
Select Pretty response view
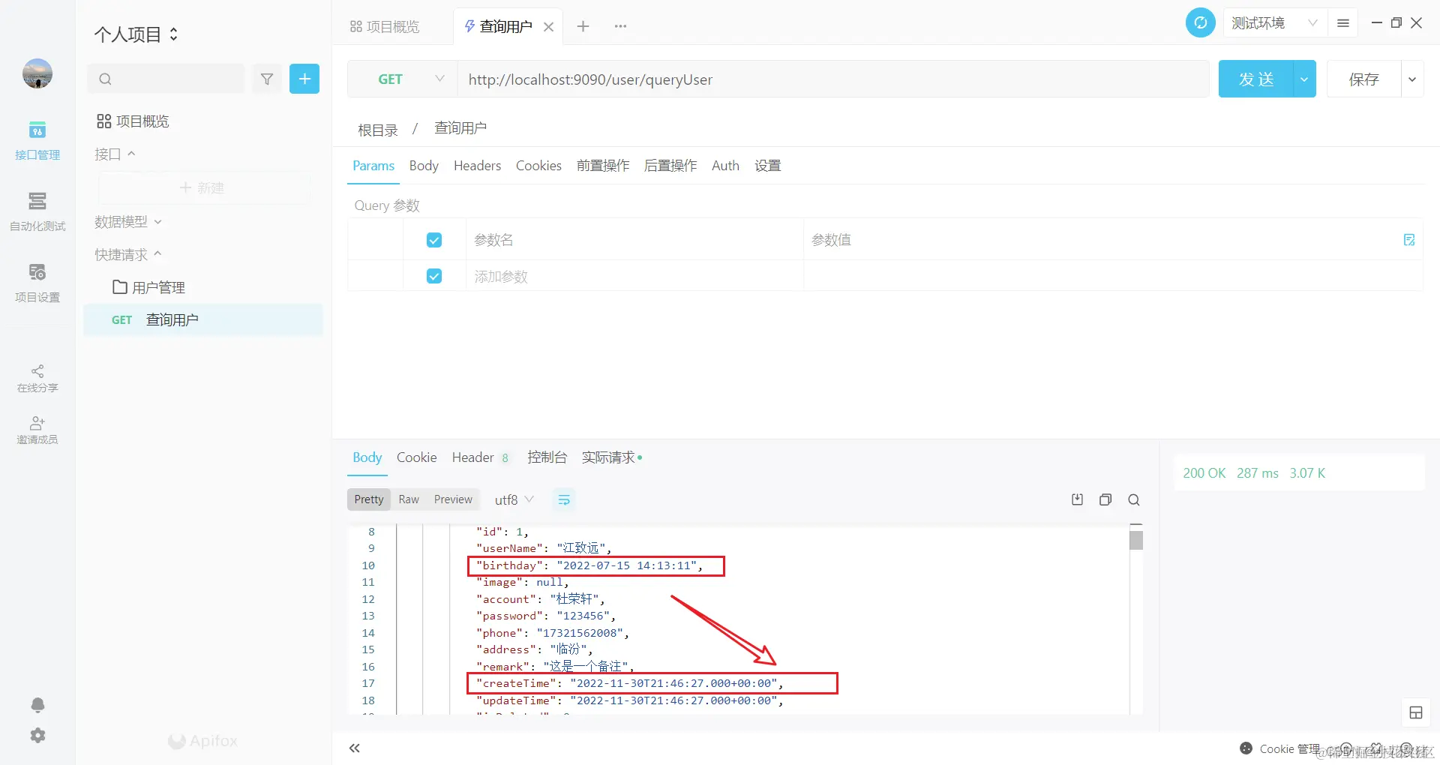click(x=369, y=499)
